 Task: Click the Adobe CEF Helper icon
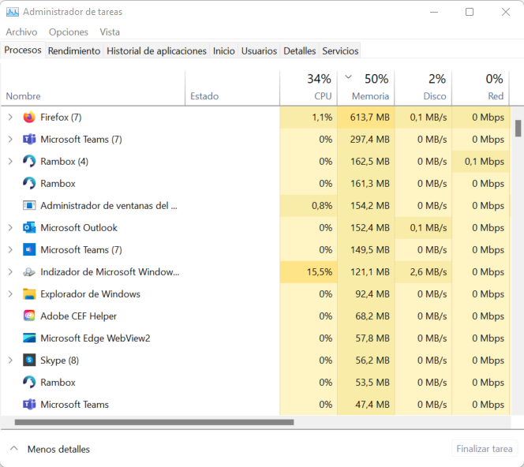pos(29,316)
